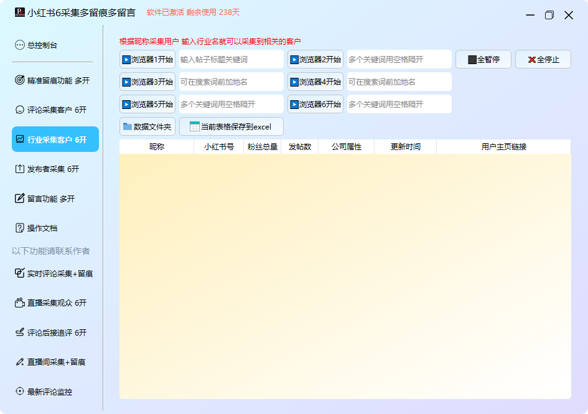Select 实时评论采集+留痕 feature
The width and height of the screenshot is (588, 414).
[55, 273]
